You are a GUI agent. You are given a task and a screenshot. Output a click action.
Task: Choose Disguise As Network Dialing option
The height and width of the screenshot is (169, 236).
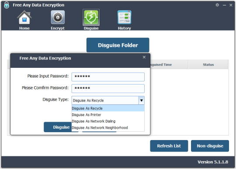(108, 121)
